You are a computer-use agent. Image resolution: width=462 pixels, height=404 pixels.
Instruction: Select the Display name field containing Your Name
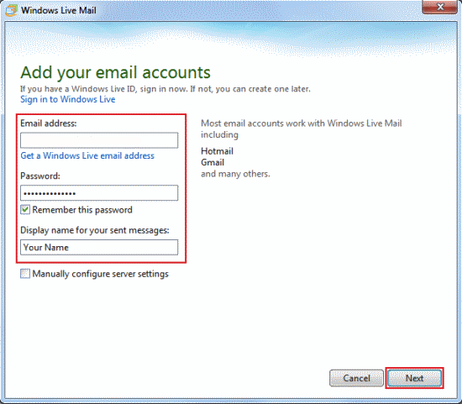pos(99,247)
